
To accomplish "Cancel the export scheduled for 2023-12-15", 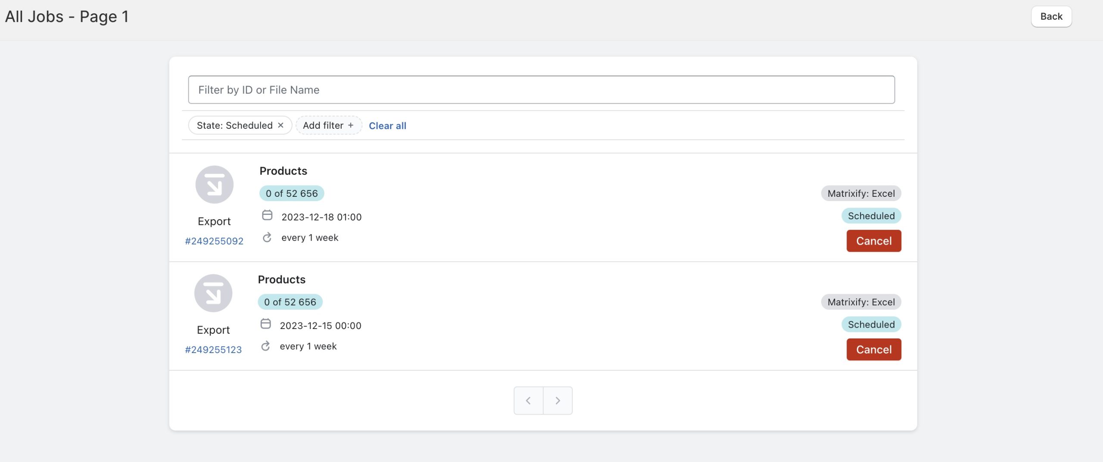I will tap(873, 350).
